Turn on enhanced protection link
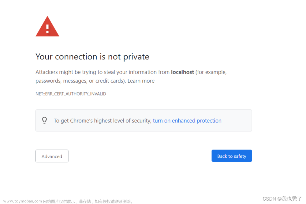The image size is (306, 204). tap(187, 121)
